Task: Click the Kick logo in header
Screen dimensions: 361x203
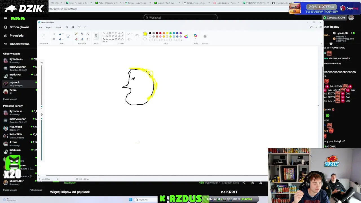Action: pyautogui.click(x=18, y=18)
